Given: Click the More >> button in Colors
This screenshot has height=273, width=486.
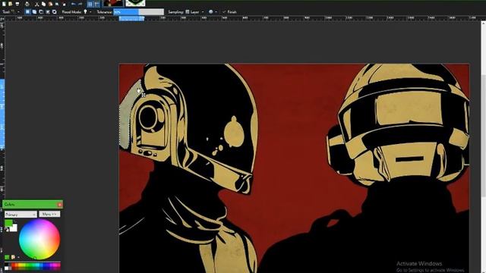Looking at the screenshot, I should click(x=49, y=214).
